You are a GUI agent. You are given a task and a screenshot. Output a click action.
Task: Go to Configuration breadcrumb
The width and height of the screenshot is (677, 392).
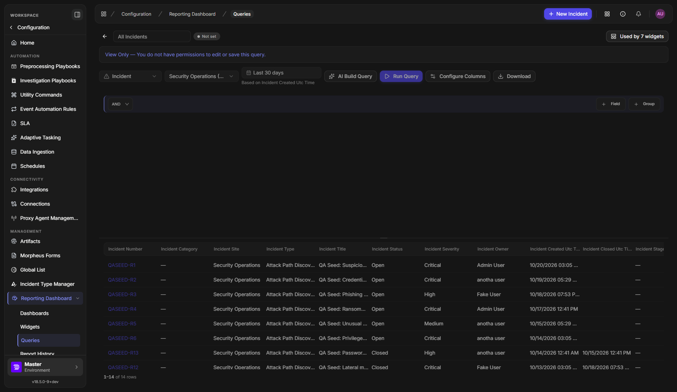136,14
